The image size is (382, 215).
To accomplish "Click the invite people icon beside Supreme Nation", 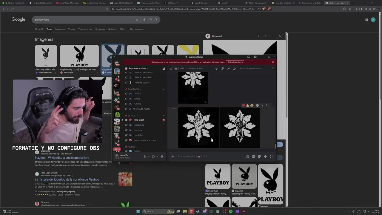I will (164, 69).
